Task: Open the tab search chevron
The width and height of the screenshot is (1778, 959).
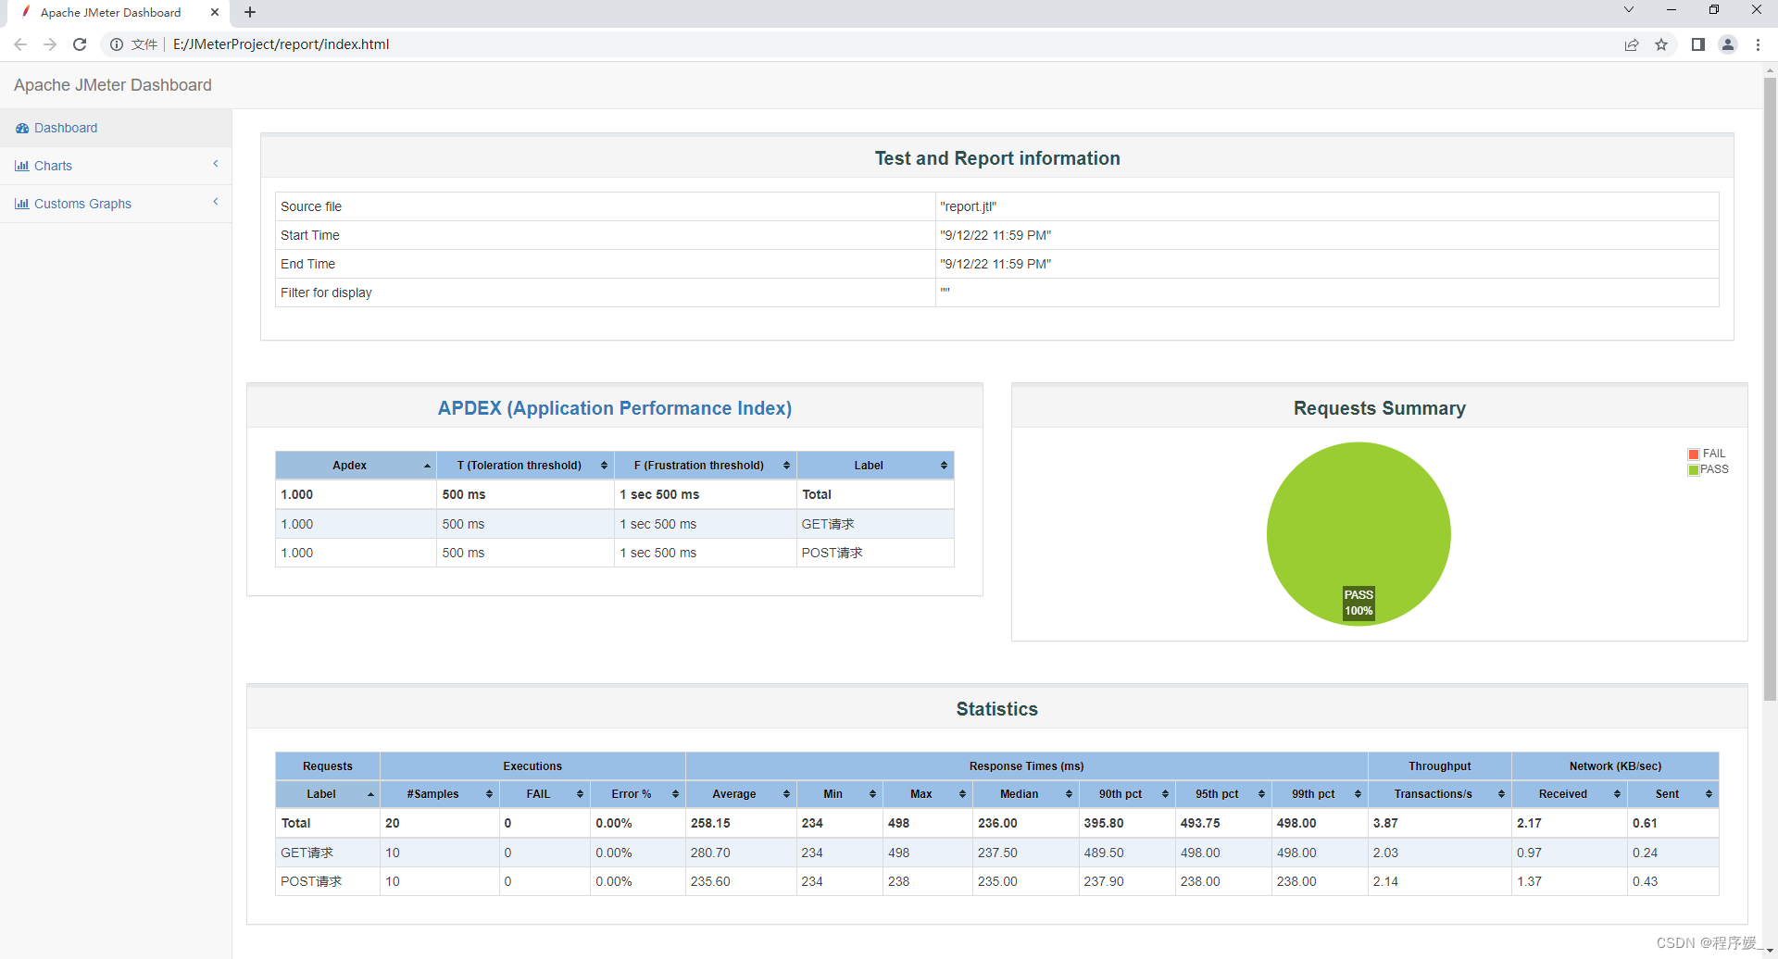Action: point(1629,9)
